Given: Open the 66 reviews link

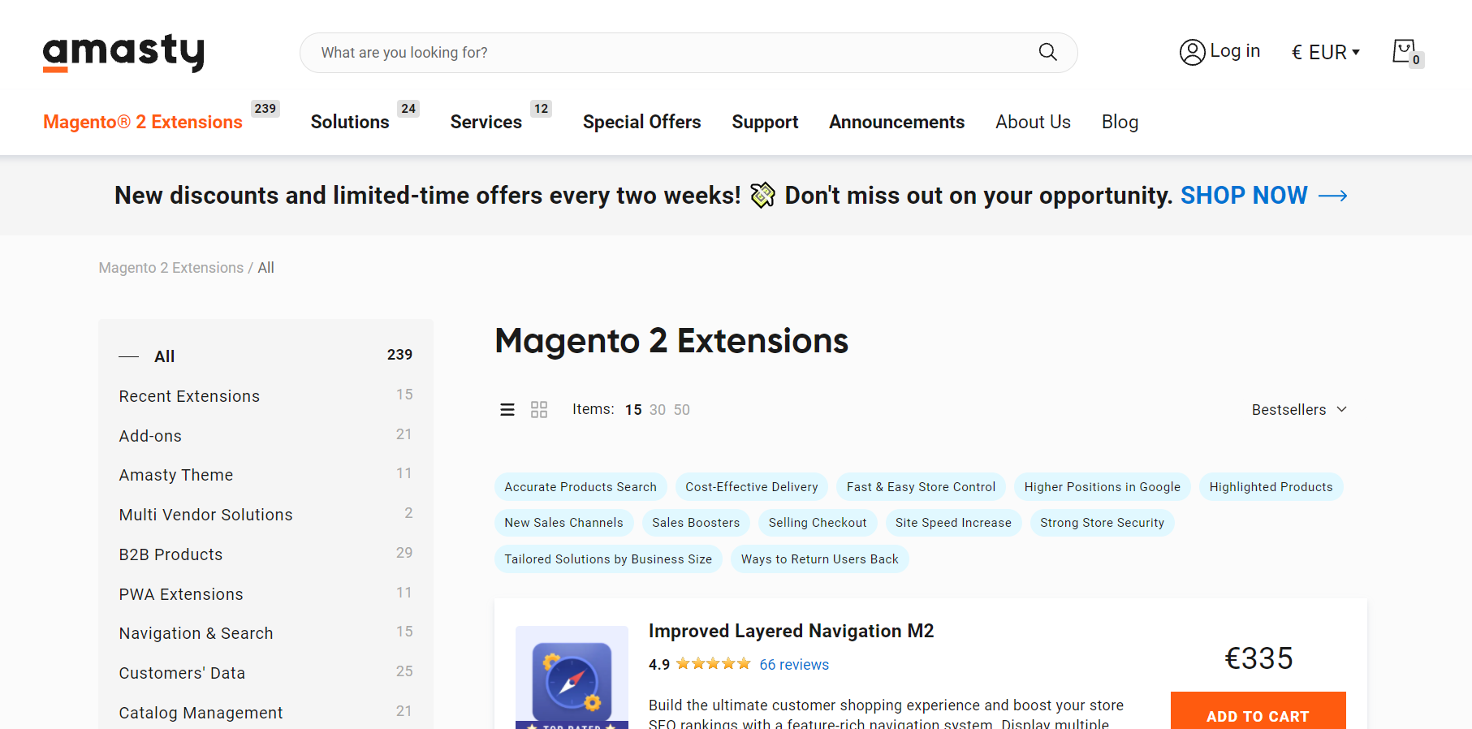Looking at the screenshot, I should coord(794,665).
